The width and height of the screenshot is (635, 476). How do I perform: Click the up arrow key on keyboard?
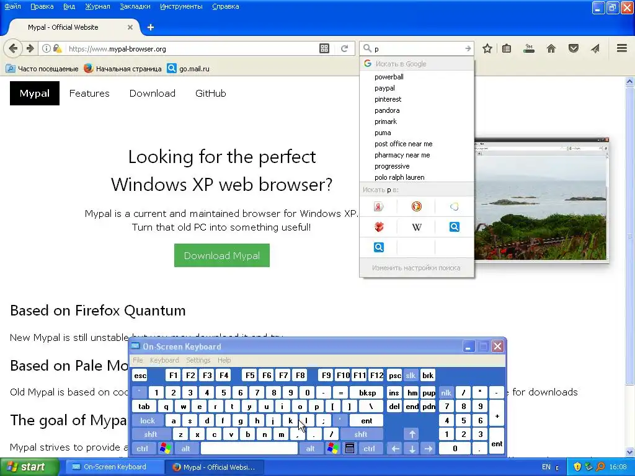click(x=412, y=434)
